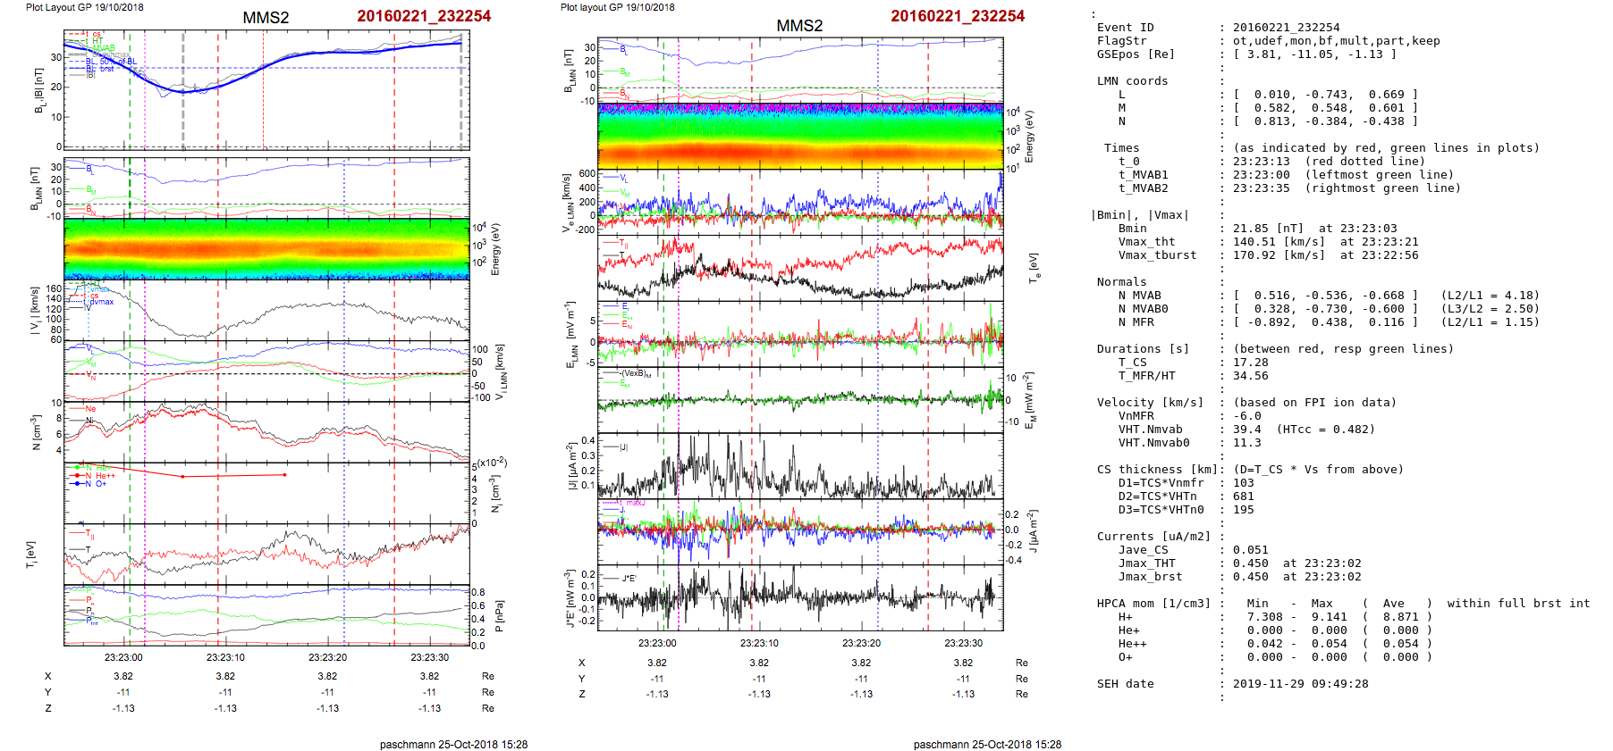Click the paschmann footer under left plot
This screenshot has width=1613, height=751.
pyautogui.click(x=453, y=744)
